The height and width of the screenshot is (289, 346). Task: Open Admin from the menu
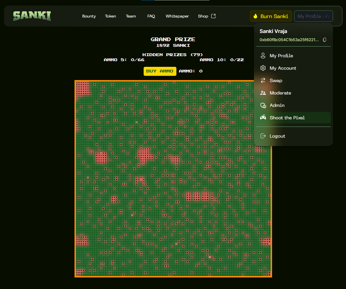tap(294, 105)
